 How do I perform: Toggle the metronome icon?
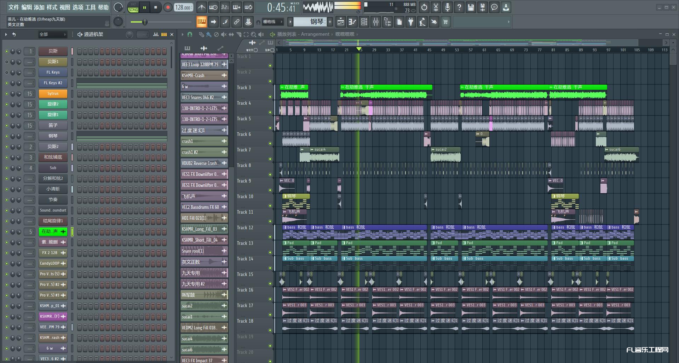tap(201, 7)
